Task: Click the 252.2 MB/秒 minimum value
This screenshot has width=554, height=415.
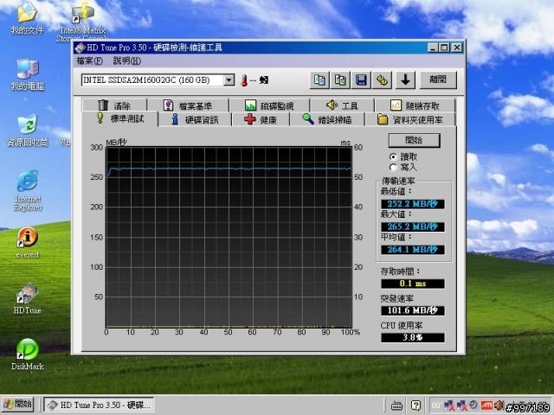Action: [x=413, y=204]
